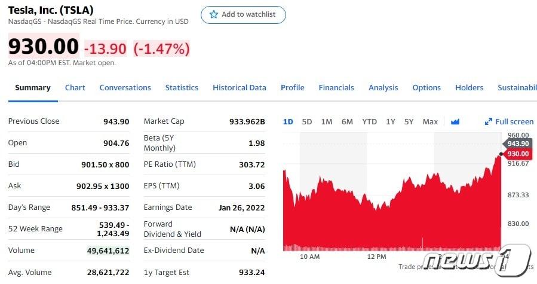The width and height of the screenshot is (537, 284).
Task: Open the chart in Full screen
Action: tap(509, 122)
